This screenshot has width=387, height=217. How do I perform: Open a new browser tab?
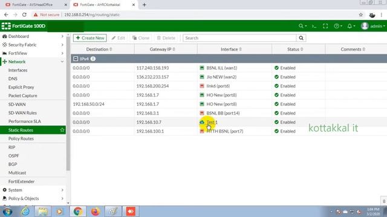(145, 5)
